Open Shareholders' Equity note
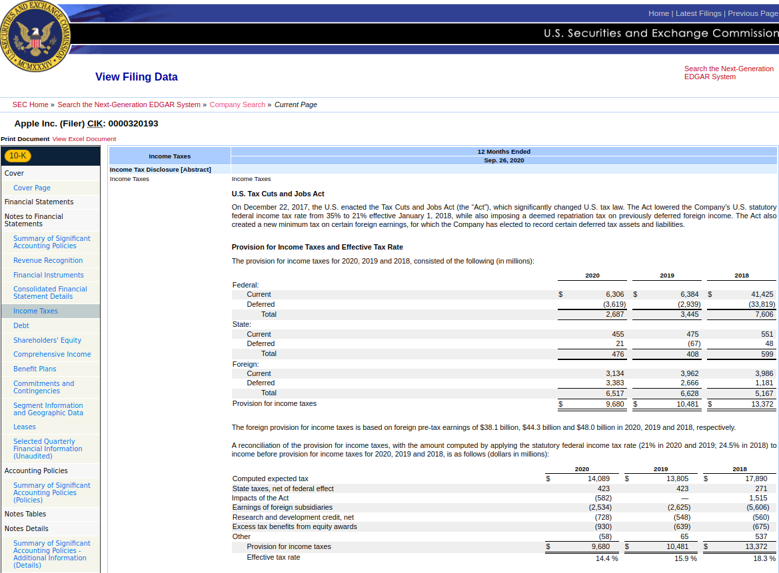779x573 pixels. [47, 340]
